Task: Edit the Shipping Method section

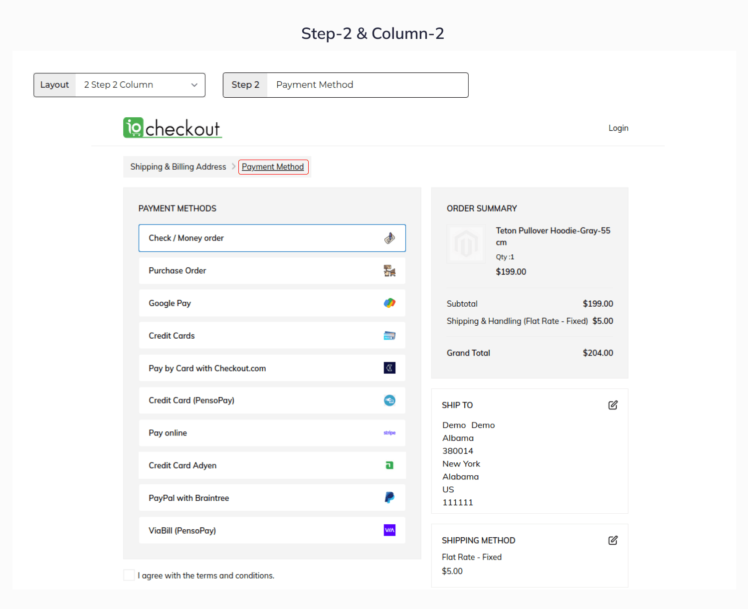Action: point(613,540)
